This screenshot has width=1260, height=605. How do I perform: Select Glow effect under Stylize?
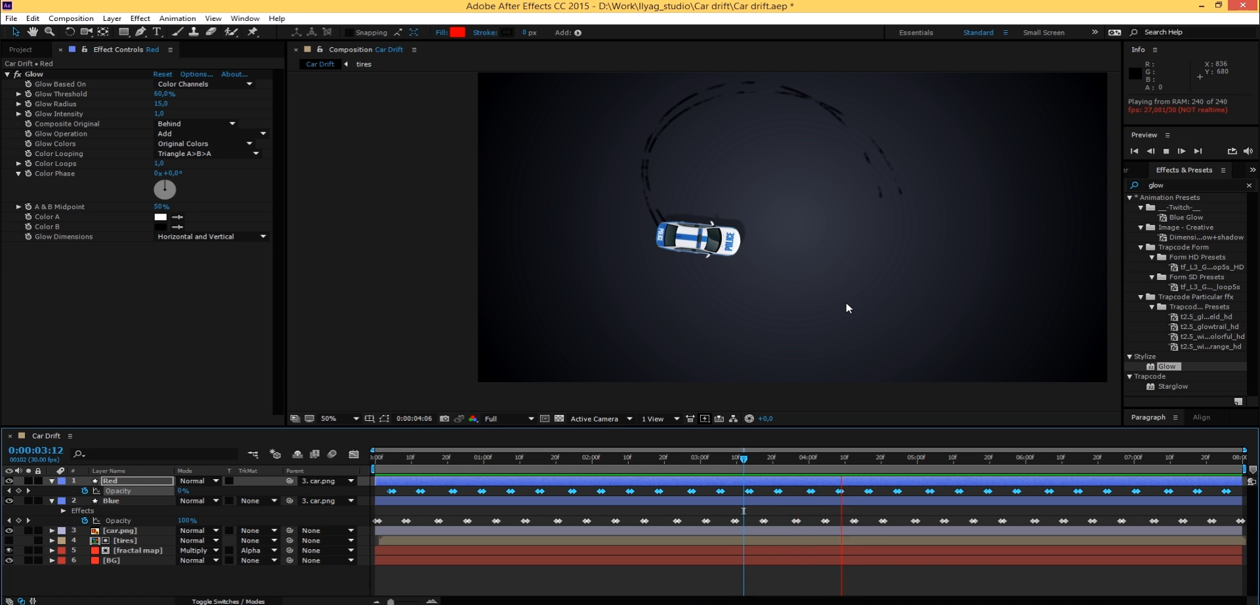(x=1166, y=366)
